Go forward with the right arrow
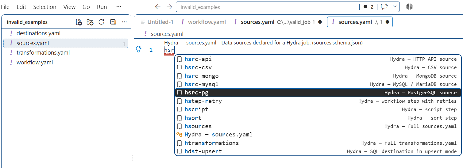Image resolution: width=463 pixels, height=168 pixels. [169, 7]
